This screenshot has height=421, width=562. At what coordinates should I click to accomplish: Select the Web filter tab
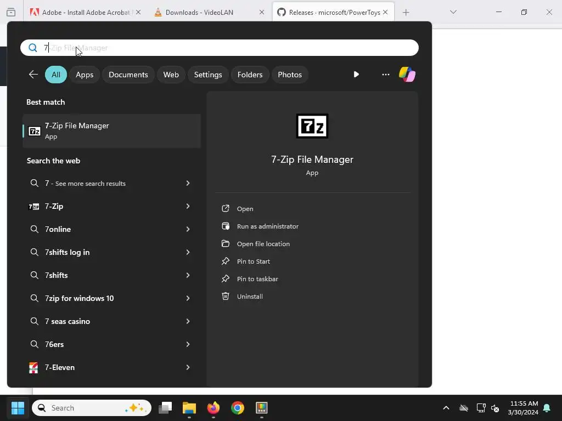(x=171, y=75)
